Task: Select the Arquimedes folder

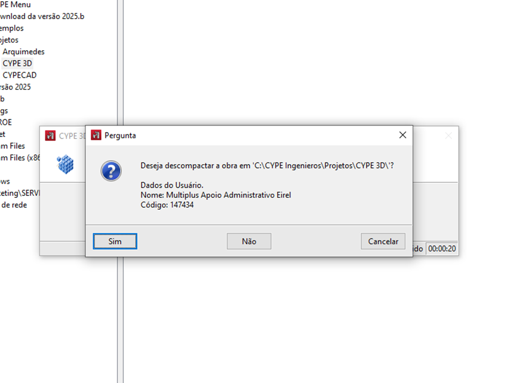Action: pos(24,51)
